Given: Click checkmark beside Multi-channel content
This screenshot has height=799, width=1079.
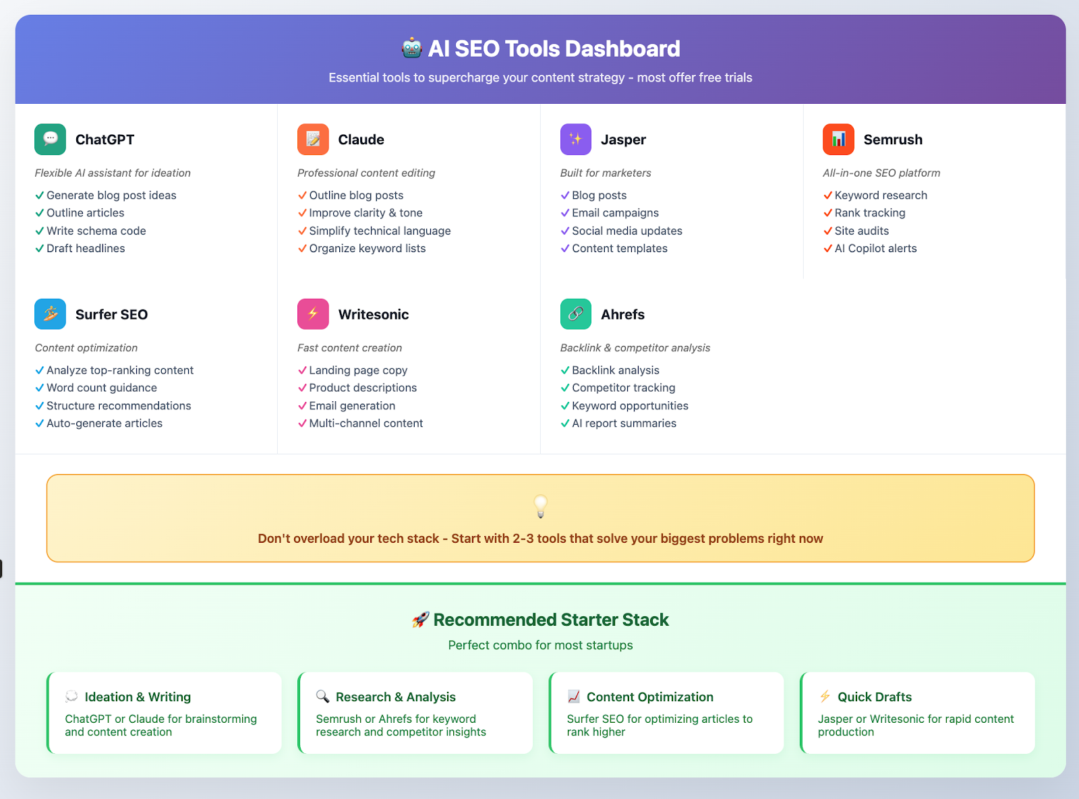Looking at the screenshot, I should point(302,423).
